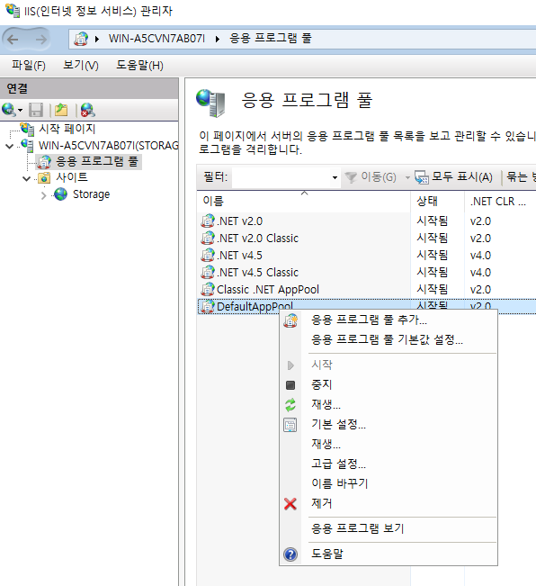Click the 이동(G) filter funnel icon
The image size is (536, 586).
pyautogui.click(x=351, y=177)
